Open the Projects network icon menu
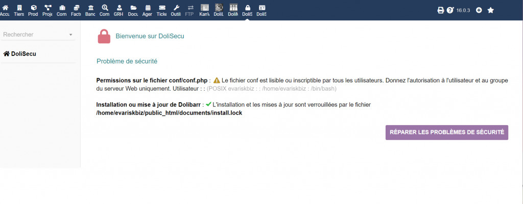 47,10
